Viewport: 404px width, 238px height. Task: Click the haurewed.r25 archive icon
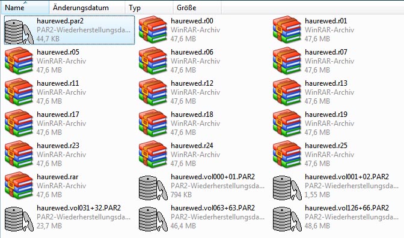pos(287,154)
